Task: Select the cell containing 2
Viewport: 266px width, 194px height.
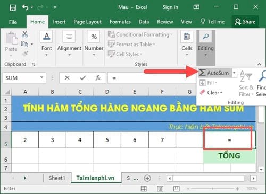Action: pyautogui.click(x=25, y=140)
